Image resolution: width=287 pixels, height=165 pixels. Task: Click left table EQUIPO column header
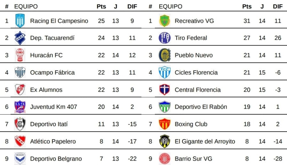click(26, 6)
